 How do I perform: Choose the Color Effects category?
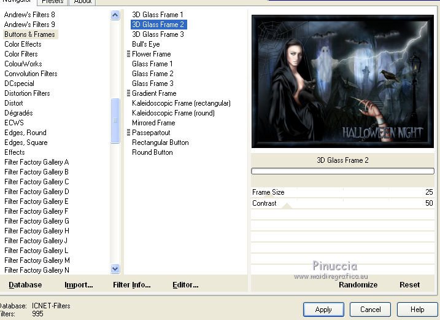pyautogui.click(x=23, y=44)
